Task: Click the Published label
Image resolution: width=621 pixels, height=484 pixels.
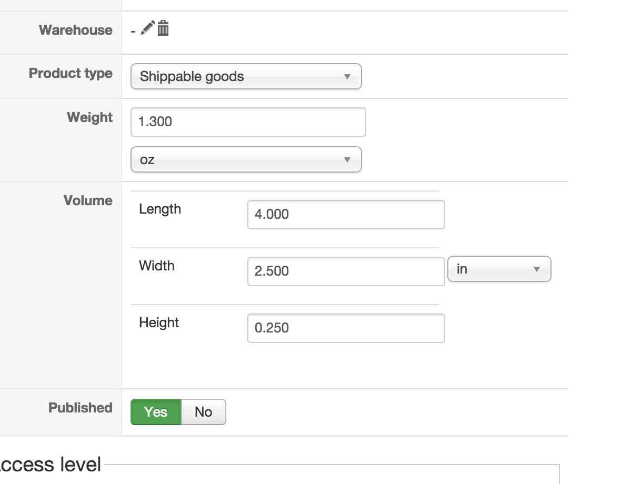Action: pyautogui.click(x=81, y=408)
